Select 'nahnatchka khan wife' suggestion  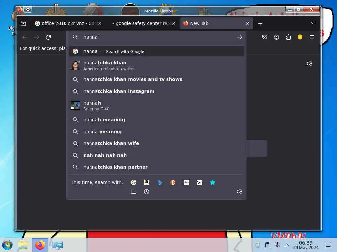click(x=156, y=143)
